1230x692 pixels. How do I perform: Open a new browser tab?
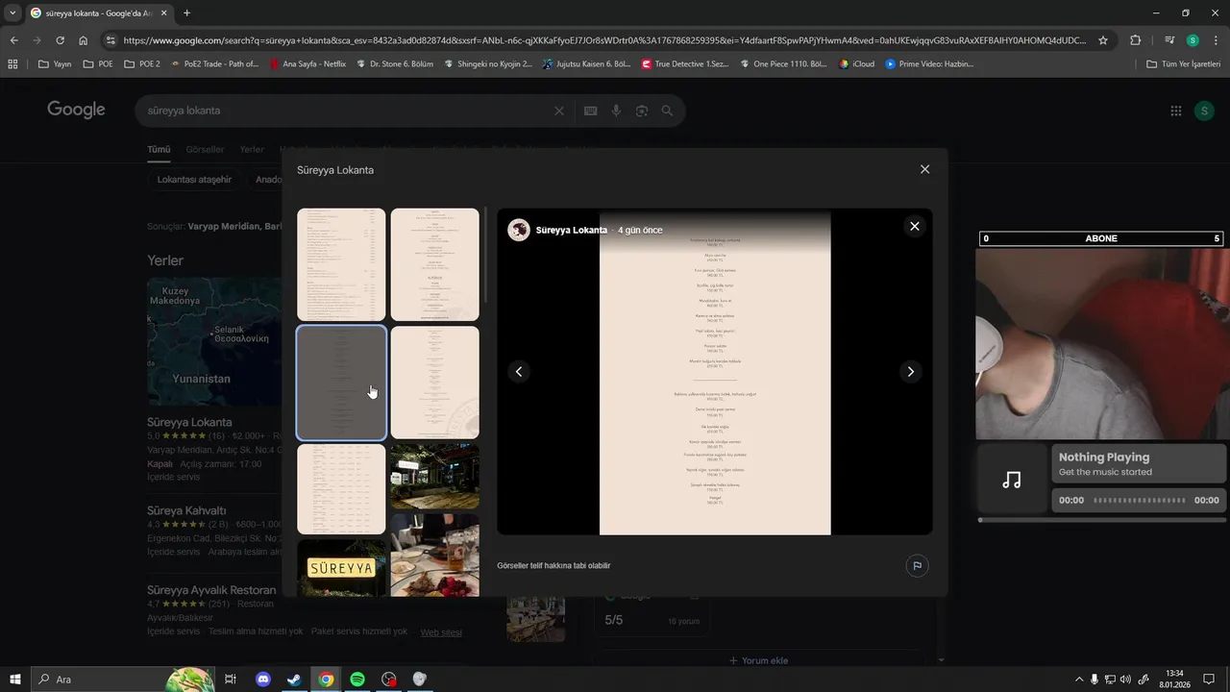(x=186, y=12)
